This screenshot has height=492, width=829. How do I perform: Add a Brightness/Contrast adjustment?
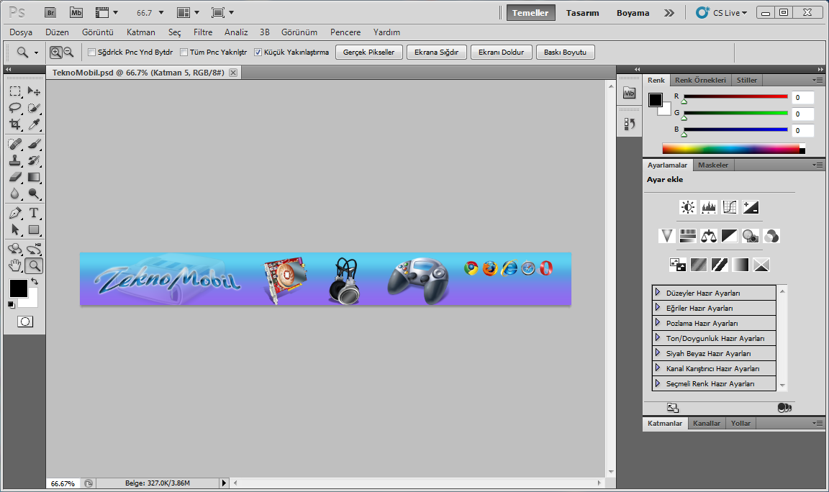tap(688, 207)
